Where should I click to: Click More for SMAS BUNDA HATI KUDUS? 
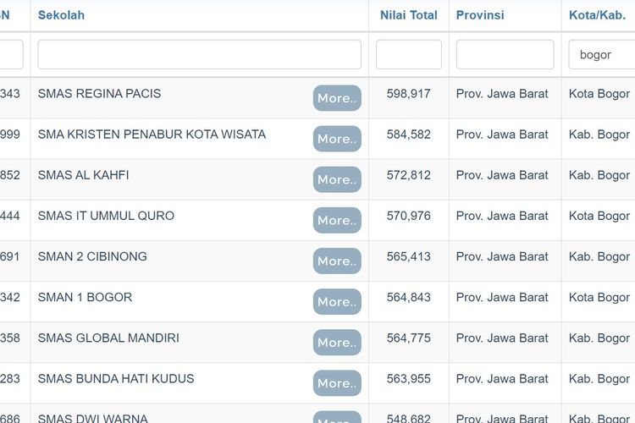coord(337,382)
